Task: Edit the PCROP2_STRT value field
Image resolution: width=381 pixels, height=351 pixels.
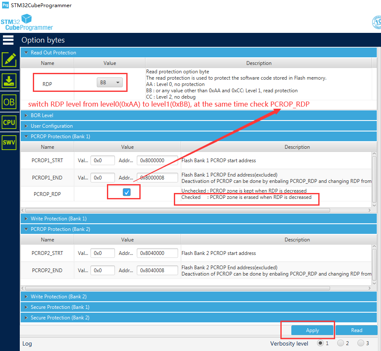Action: tap(103, 253)
